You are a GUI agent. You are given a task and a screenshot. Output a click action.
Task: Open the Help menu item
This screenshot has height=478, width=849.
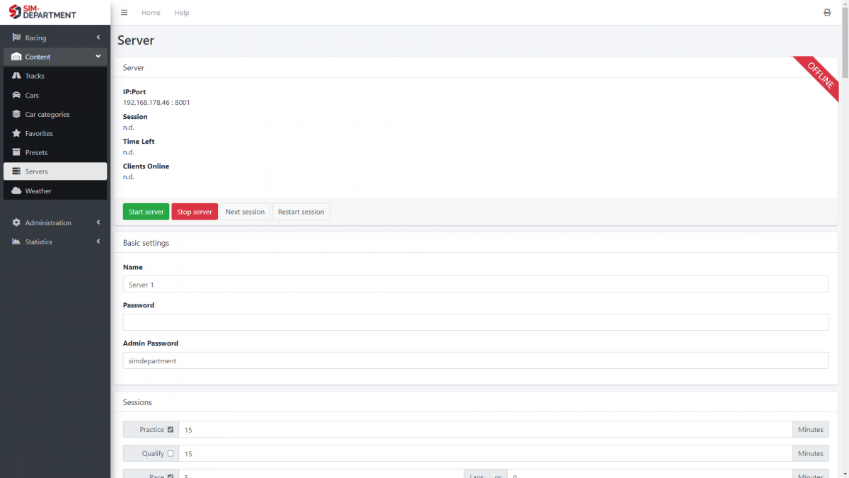click(182, 13)
